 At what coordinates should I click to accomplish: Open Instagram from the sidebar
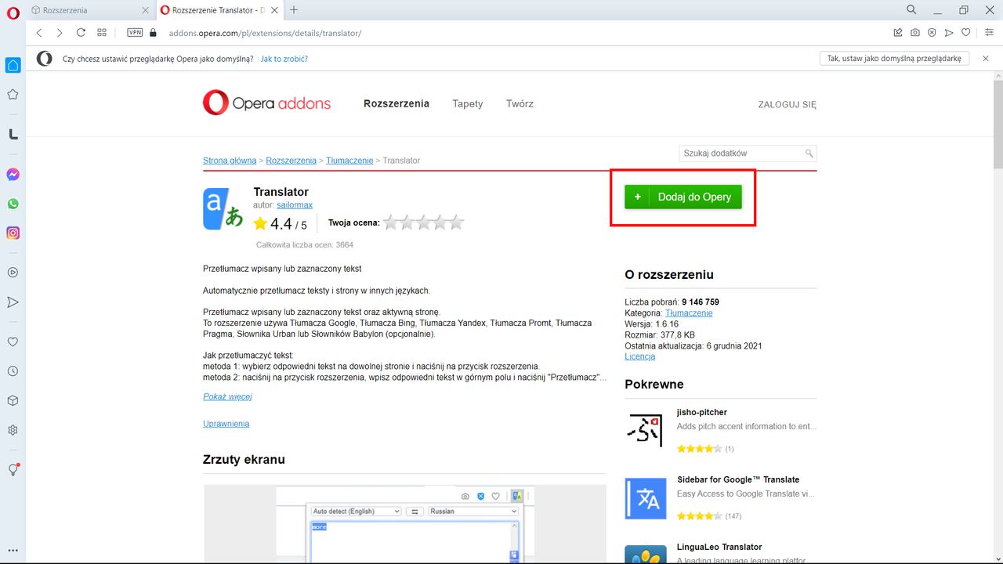coord(13,233)
